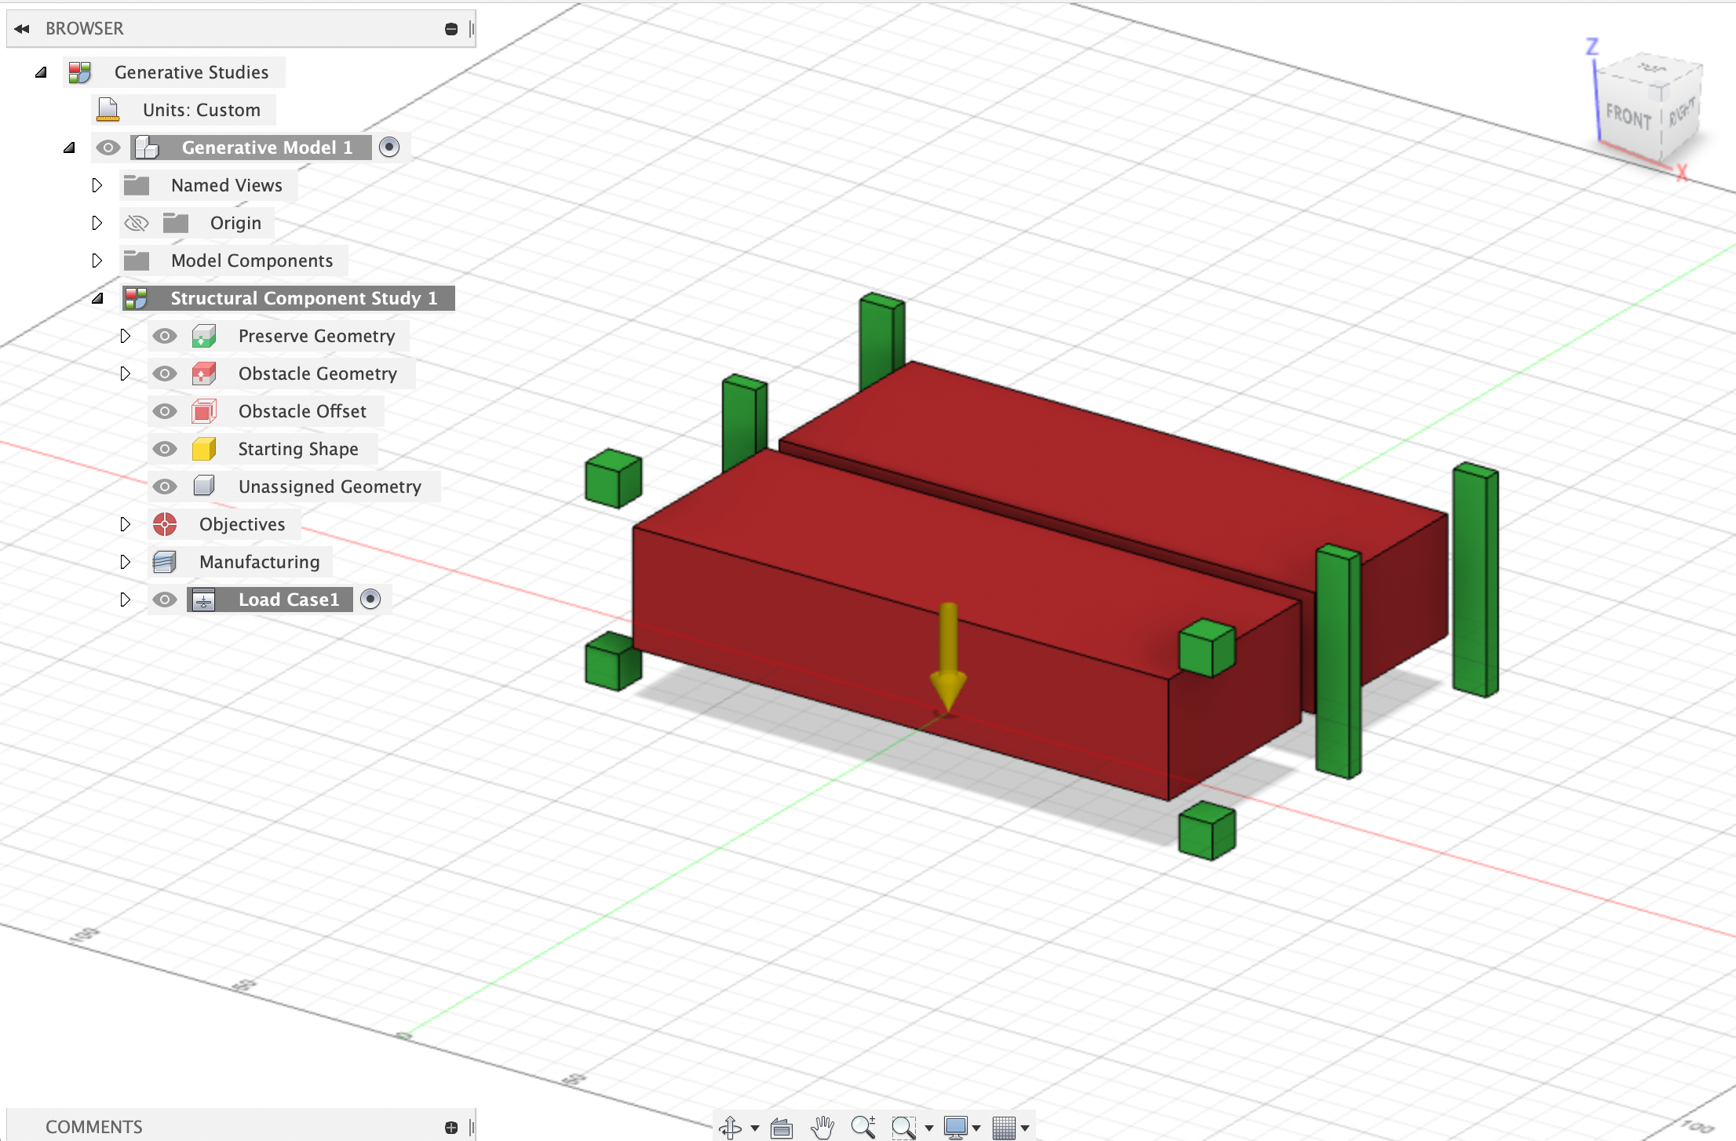Toggle visibility of Preserve Geometry
The width and height of the screenshot is (1736, 1141).
pos(164,335)
